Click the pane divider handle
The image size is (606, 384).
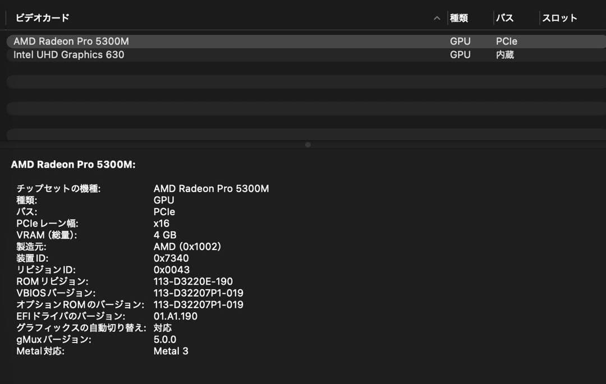(307, 144)
